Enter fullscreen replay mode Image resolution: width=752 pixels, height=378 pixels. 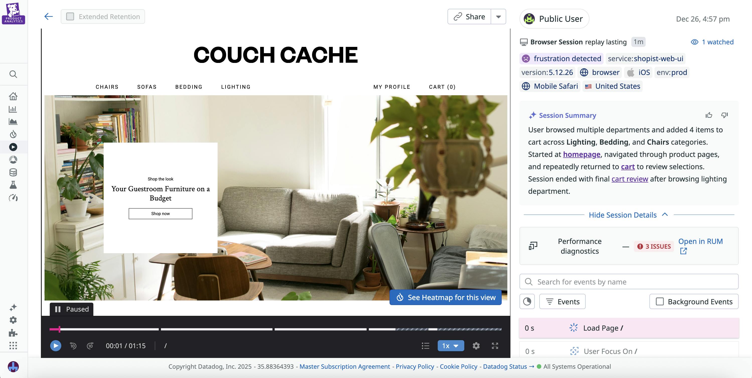coord(495,346)
